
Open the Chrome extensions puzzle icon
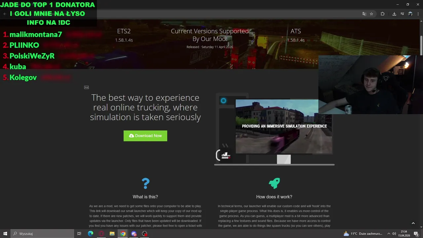(383, 14)
